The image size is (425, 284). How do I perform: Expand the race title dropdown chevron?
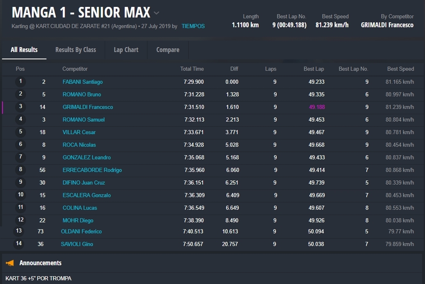click(156, 13)
